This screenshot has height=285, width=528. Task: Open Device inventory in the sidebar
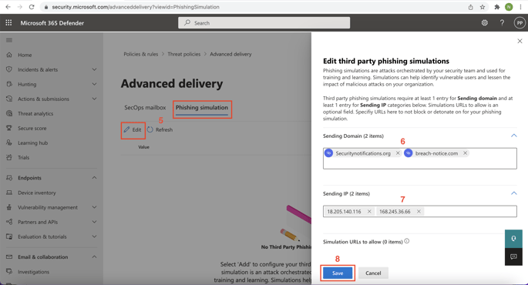[x=37, y=193]
